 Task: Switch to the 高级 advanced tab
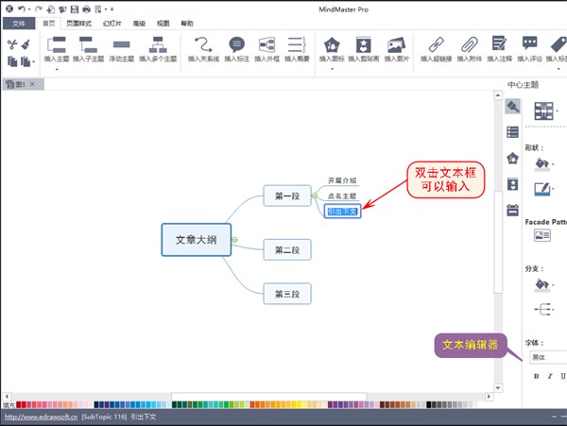(x=139, y=24)
